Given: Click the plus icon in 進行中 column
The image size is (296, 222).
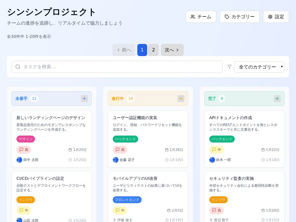Looking at the screenshot, I should pyautogui.click(x=181, y=99).
